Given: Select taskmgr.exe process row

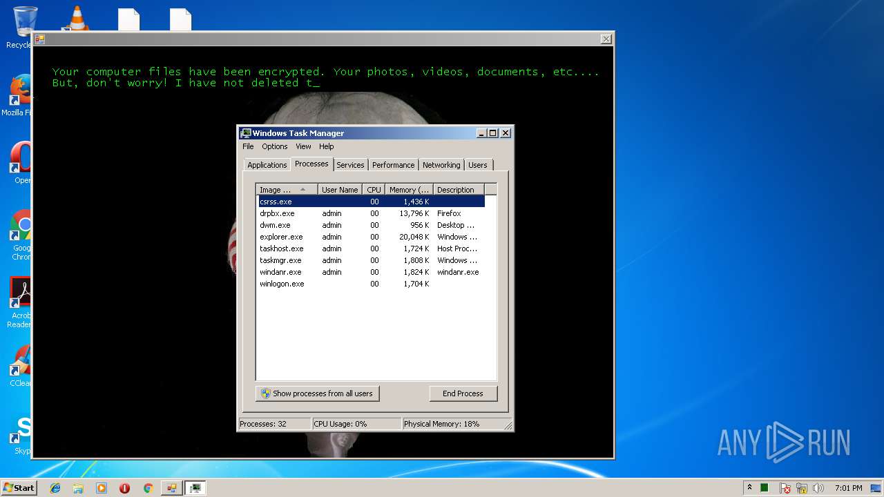Looking at the screenshot, I should (x=371, y=260).
